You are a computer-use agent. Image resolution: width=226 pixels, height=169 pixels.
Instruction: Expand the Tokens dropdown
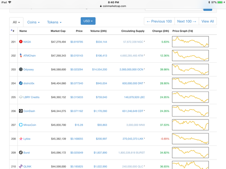tap(54, 22)
